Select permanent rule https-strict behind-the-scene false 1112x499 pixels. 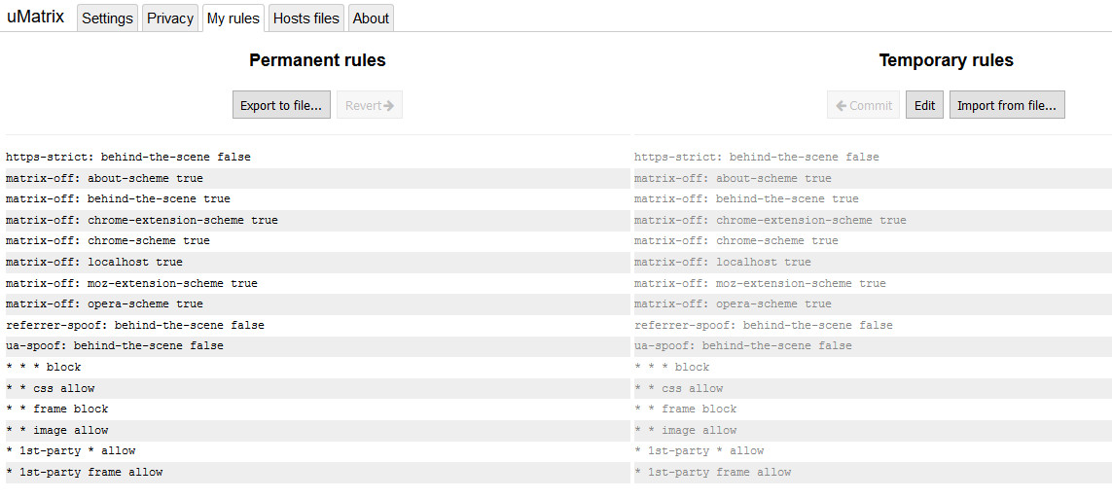pos(127,157)
